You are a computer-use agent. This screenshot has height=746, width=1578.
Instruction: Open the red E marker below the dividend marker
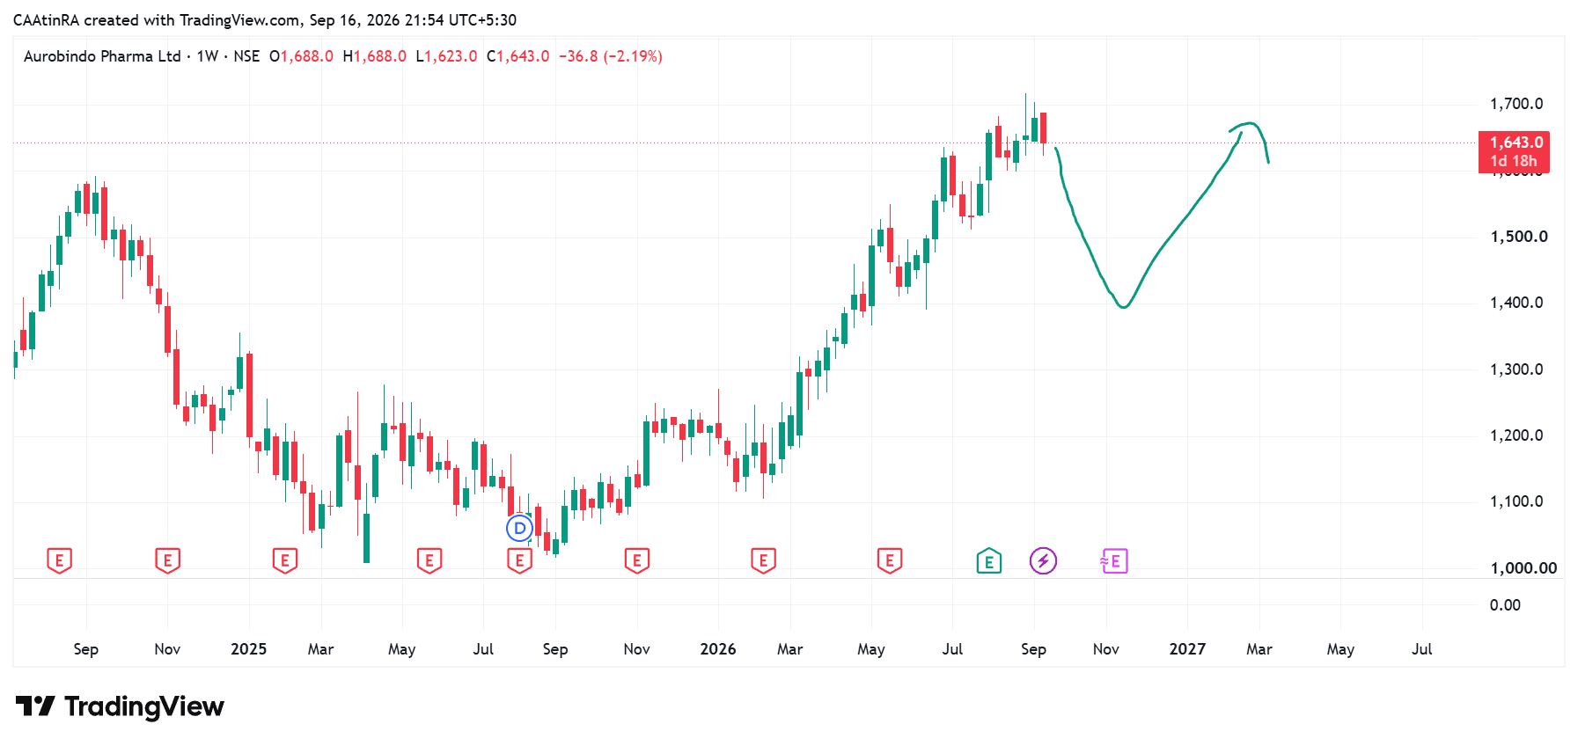pyautogui.click(x=520, y=560)
